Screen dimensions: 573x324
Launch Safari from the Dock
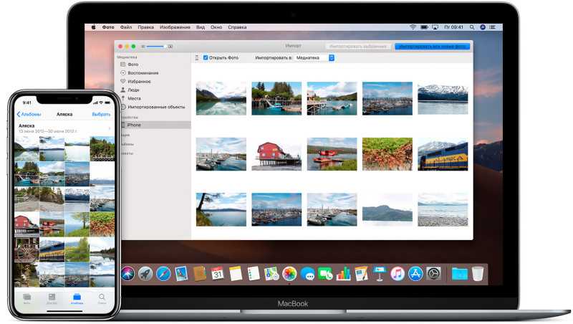(x=163, y=274)
